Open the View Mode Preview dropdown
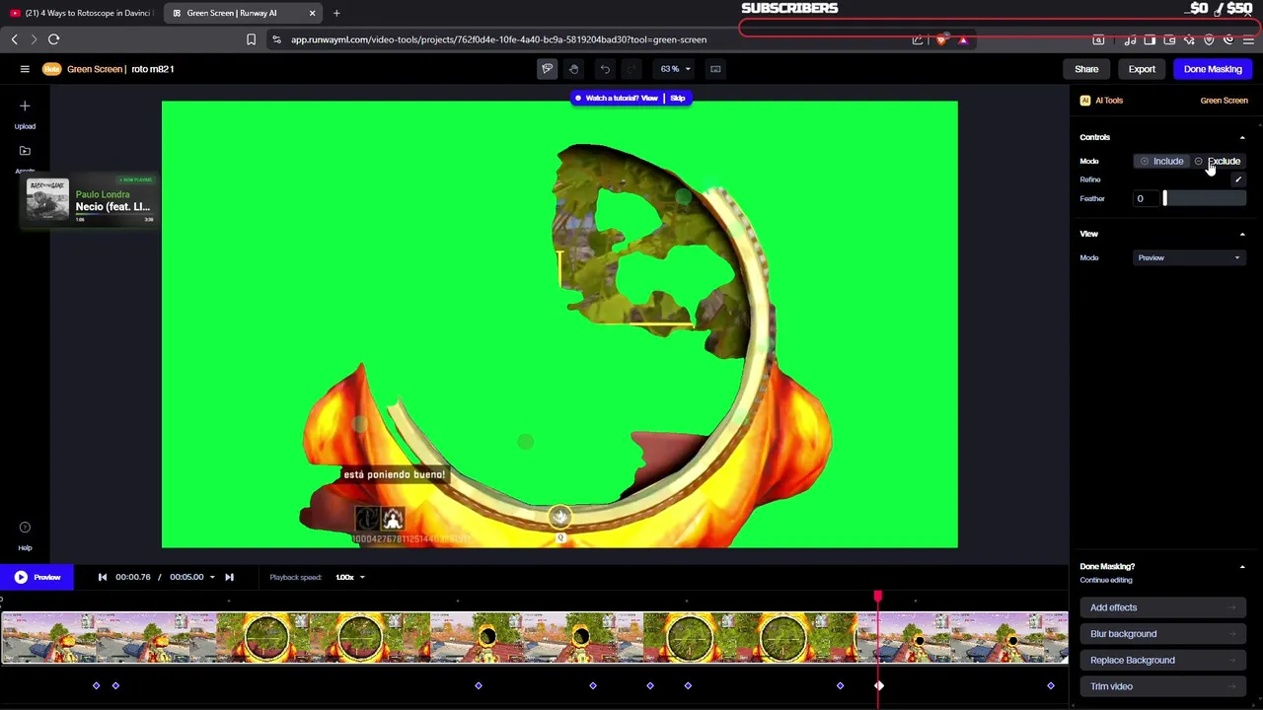Viewport: 1263px width, 710px height. 1188,258
